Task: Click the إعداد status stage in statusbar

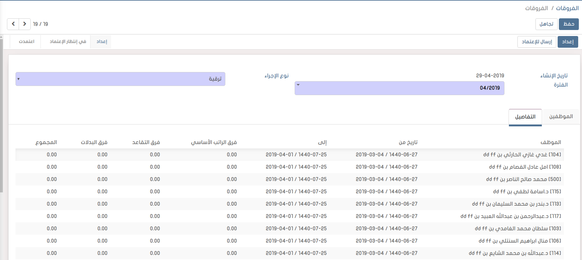Action: click(102, 42)
